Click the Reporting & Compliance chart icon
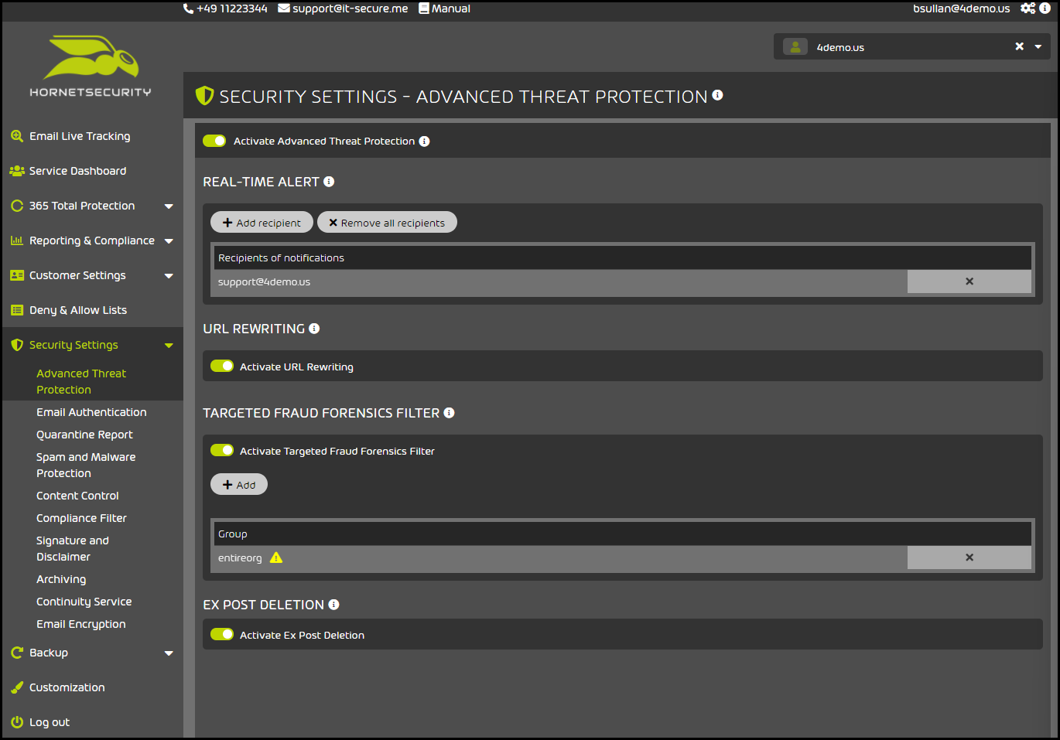 tap(17, 240)
